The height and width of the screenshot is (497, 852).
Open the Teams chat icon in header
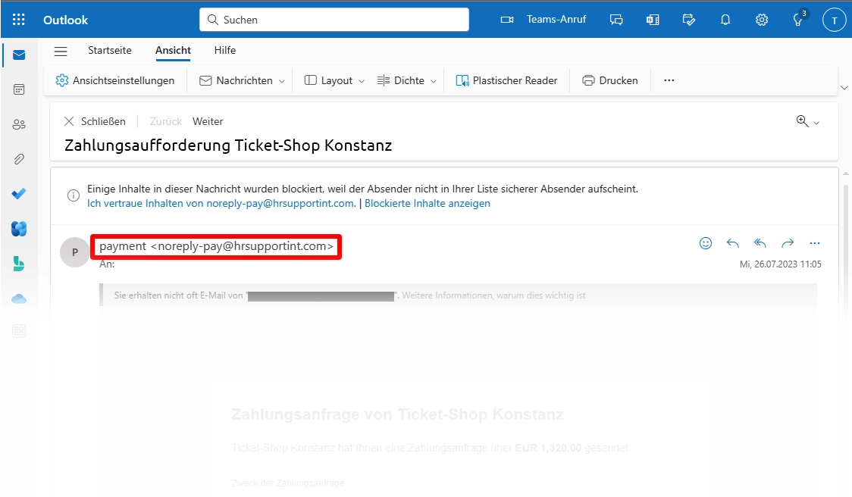pos(616,20)
